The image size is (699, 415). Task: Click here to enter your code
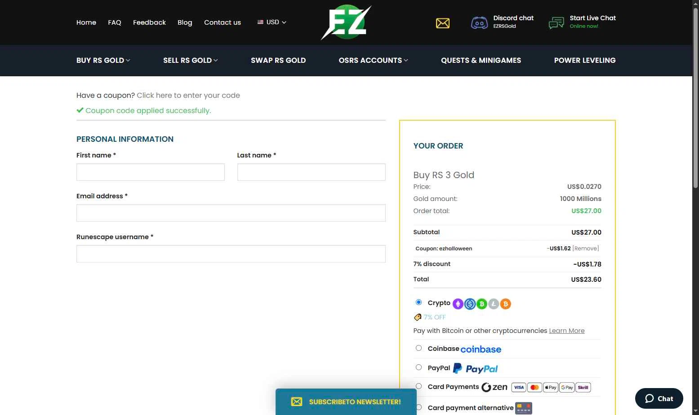click(x=188, y=95)
